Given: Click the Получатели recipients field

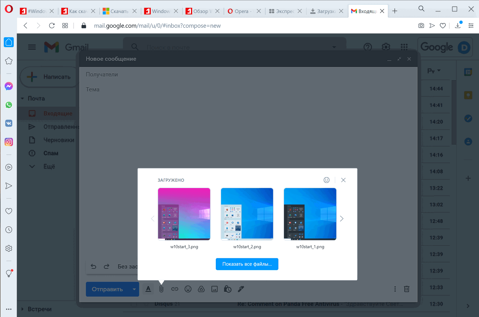Looking at the screenshot, I should (248, 75).
